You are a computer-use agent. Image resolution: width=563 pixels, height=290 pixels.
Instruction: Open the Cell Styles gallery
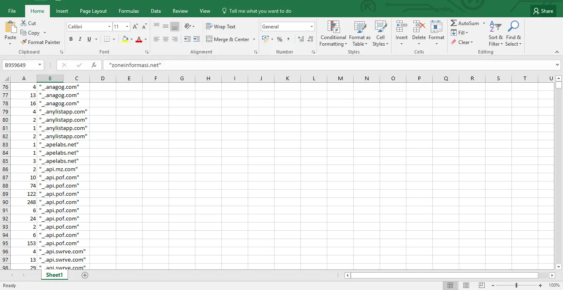(380, 34)
